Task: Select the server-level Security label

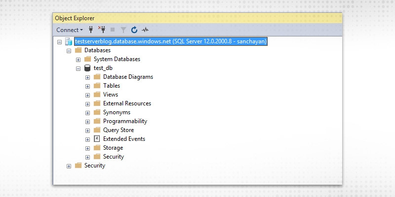Action: [x=95, y=165]
